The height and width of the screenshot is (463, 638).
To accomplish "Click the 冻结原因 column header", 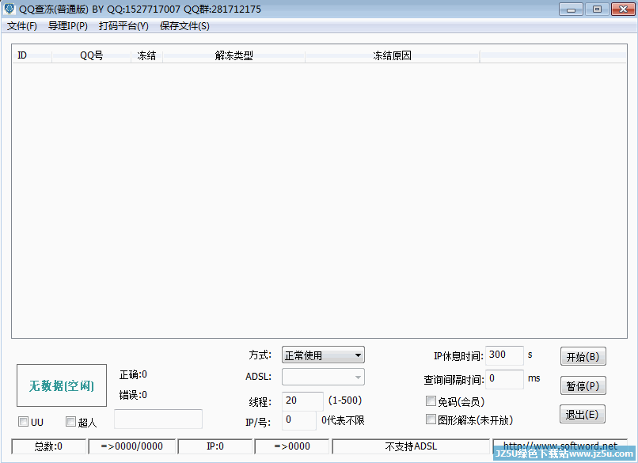I will click(393, 55).
